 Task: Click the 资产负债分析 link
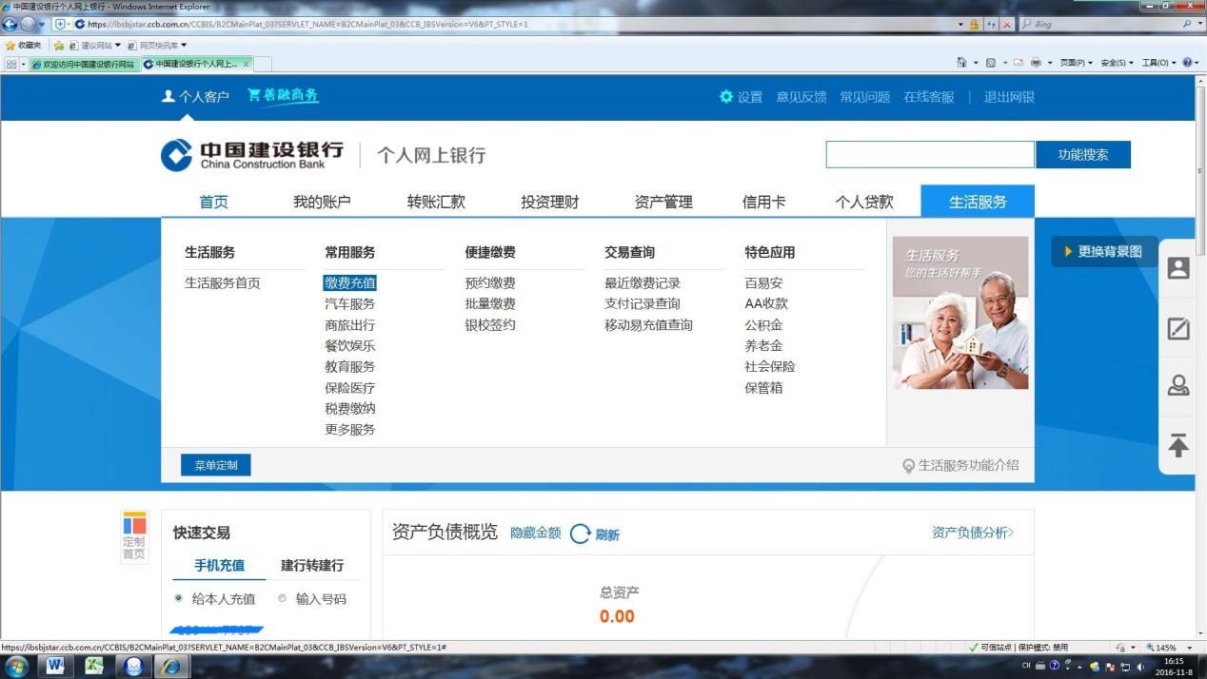pyautogui.click(x=973, y=533)
